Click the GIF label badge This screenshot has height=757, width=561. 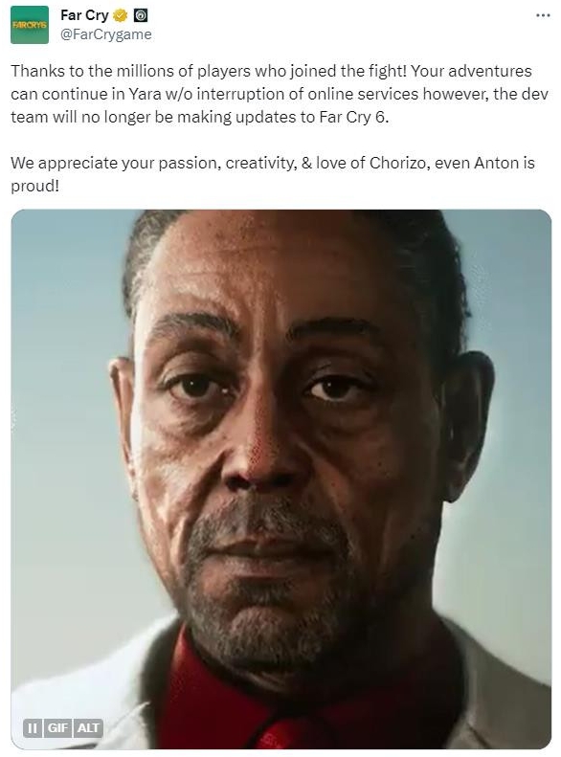[x=57, y=727]
